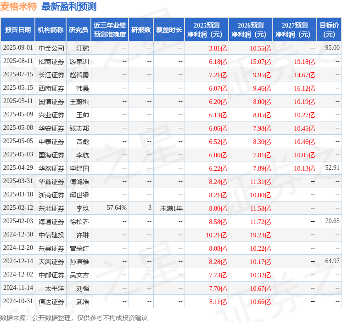Viewport: 342px width, 322px height.
Task: Click researcher name 赵智勇
Action: pyautogui.click(x=79, y=75)
